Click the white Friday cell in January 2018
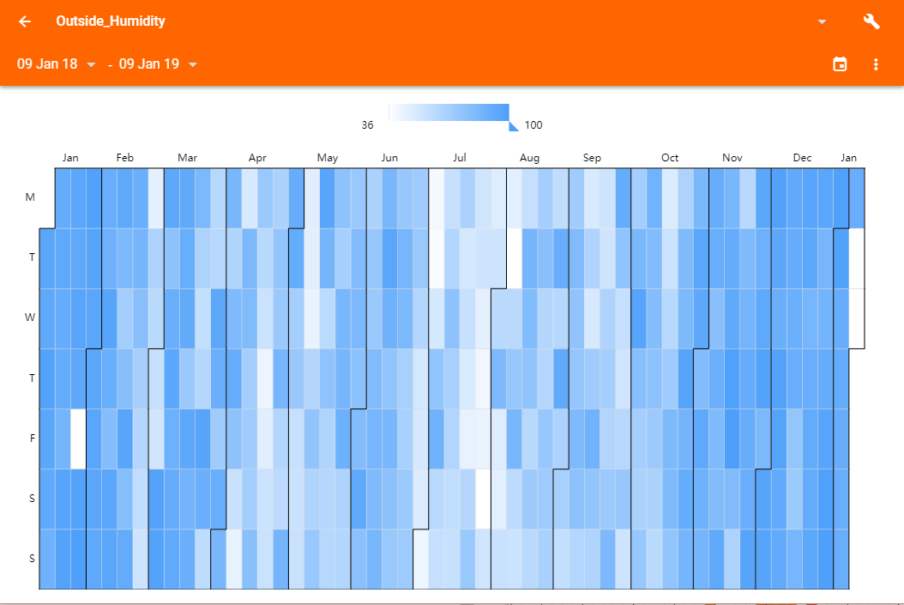Viewport: 904px width, 605px height. pos(78,439)
